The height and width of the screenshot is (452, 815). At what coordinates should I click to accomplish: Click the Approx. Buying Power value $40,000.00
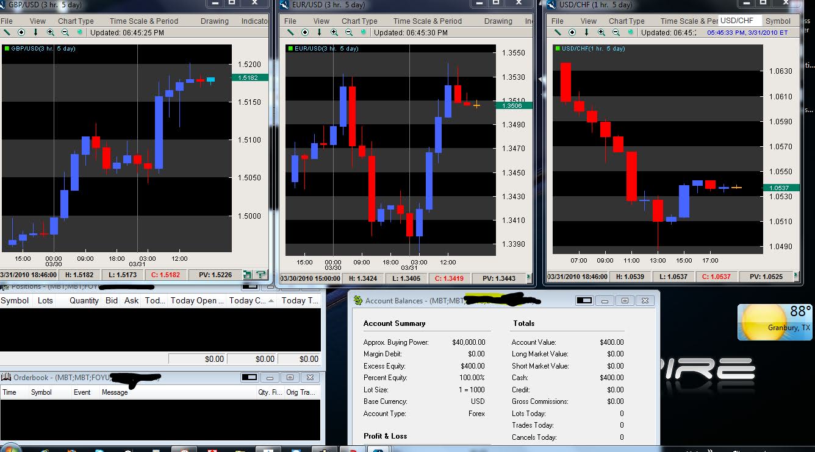tap(469, 342)
